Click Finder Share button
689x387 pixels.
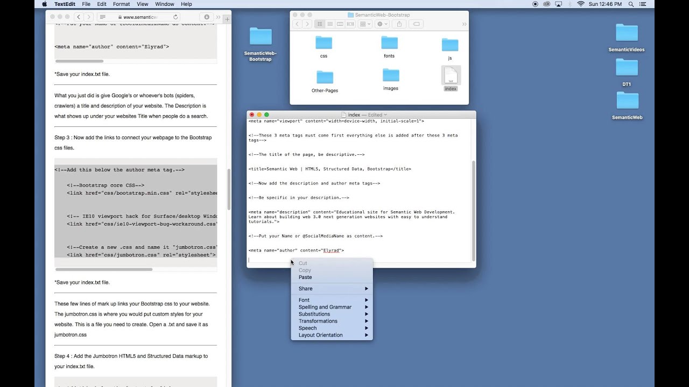click(x=399, y=24)
